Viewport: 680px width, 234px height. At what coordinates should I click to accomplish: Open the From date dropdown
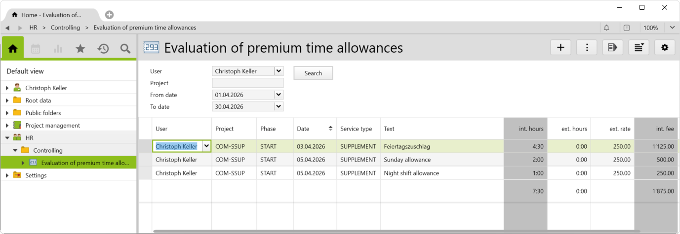click(279, 95)
